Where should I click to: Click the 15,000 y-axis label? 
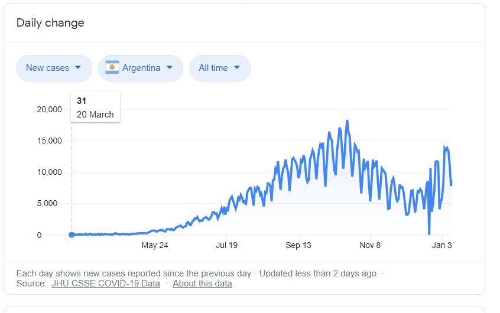pos(50,141)
